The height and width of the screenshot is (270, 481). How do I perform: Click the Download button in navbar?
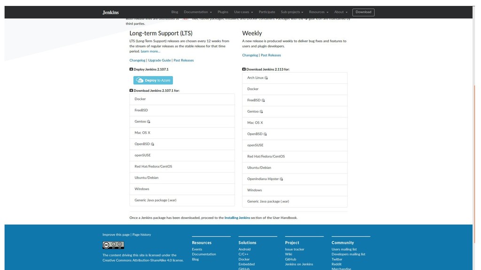363,12
